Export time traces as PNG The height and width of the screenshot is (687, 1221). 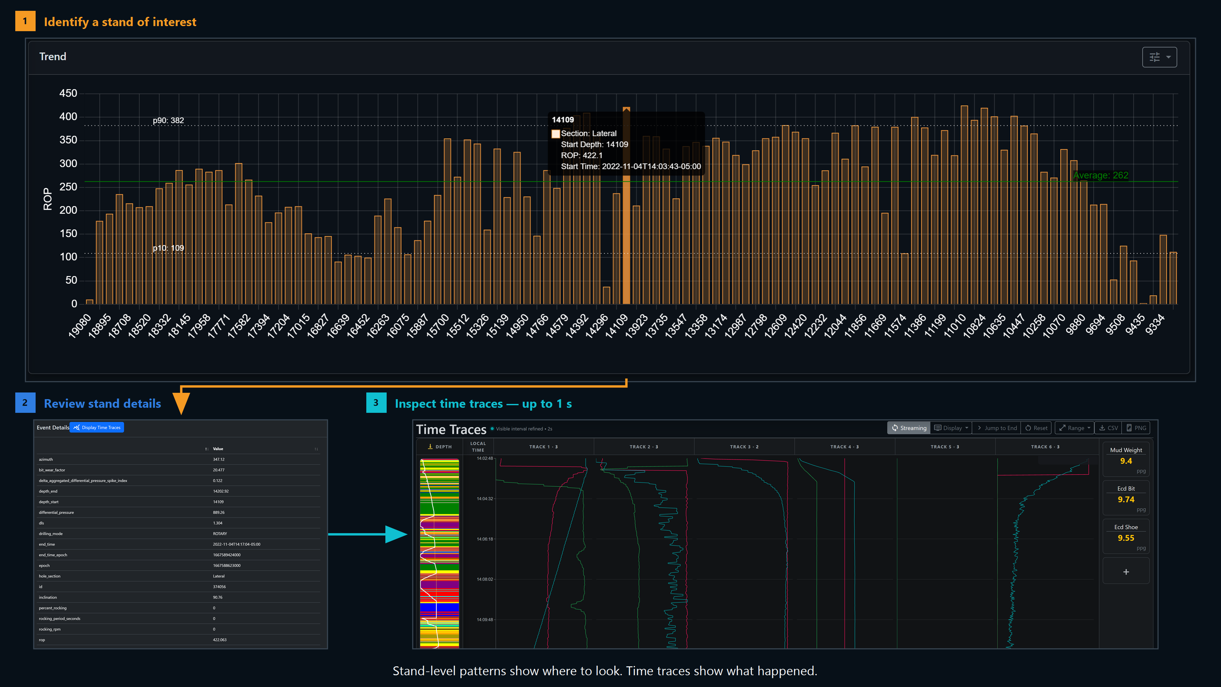tap(1136, 428)
